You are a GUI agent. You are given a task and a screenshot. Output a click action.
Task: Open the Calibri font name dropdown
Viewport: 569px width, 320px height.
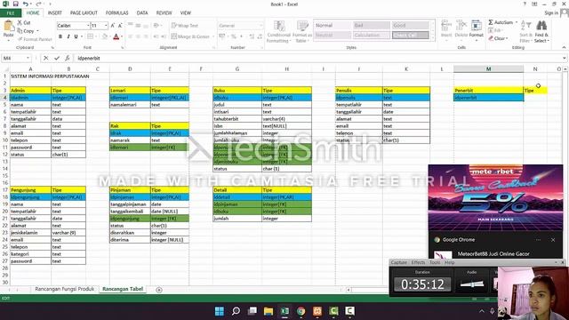[x=88, y=26]
